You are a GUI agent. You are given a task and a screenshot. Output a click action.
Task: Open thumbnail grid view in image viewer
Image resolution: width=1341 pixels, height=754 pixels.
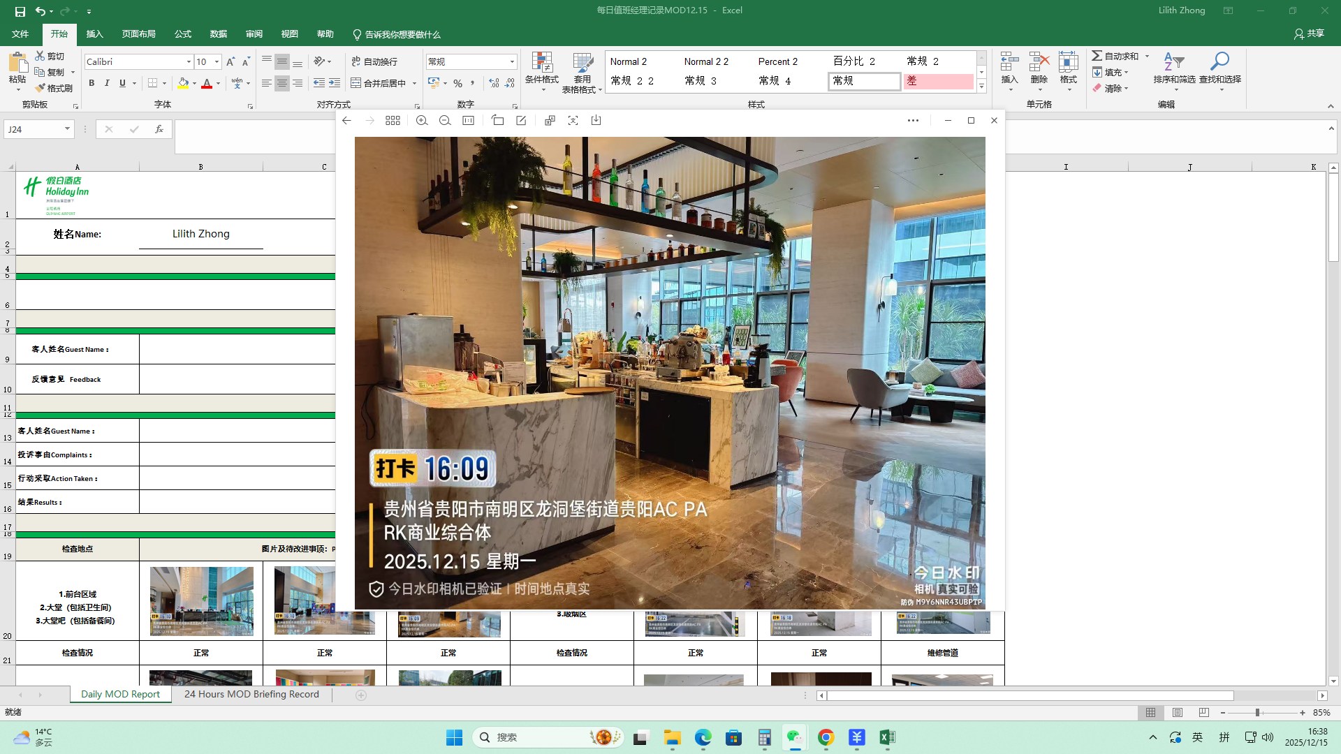tap(393, 121)
